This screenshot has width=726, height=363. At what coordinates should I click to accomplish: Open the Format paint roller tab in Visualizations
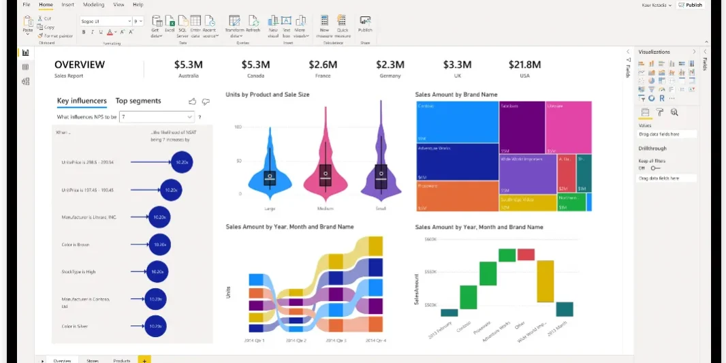(x=659, y=112)
